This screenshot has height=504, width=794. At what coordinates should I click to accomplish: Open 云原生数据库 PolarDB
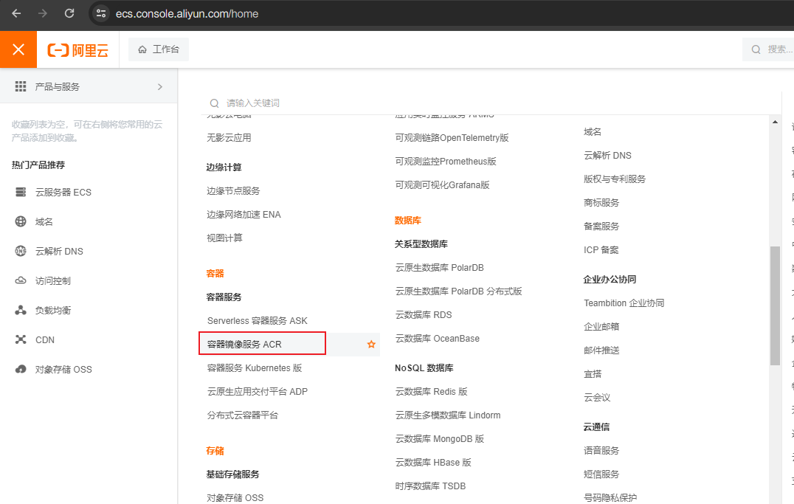(440, 267)
